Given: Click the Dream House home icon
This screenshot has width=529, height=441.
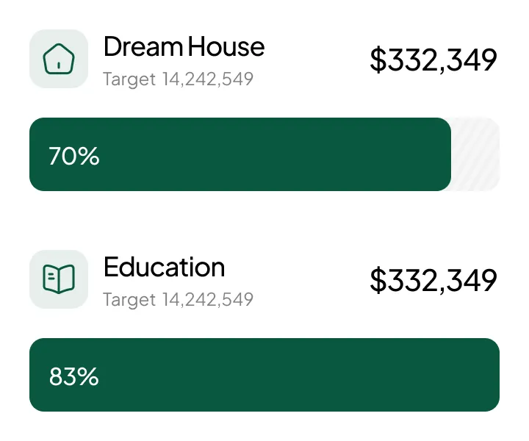Looking at the screenshot, I should click(58, 59).
